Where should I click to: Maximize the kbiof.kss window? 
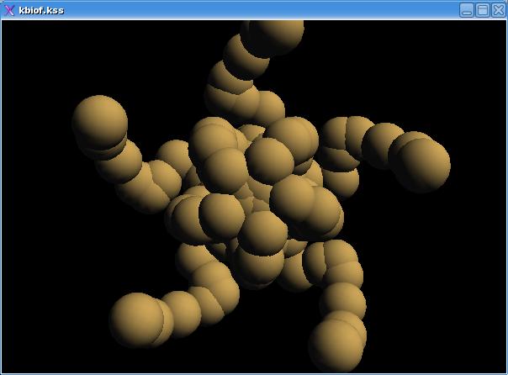pos(483,10)
